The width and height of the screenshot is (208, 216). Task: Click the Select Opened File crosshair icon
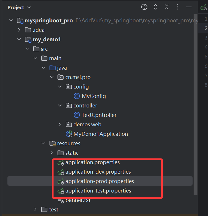coord(144,7)
